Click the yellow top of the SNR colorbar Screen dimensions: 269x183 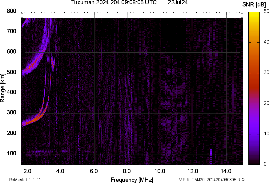click(x=254, y=15)
